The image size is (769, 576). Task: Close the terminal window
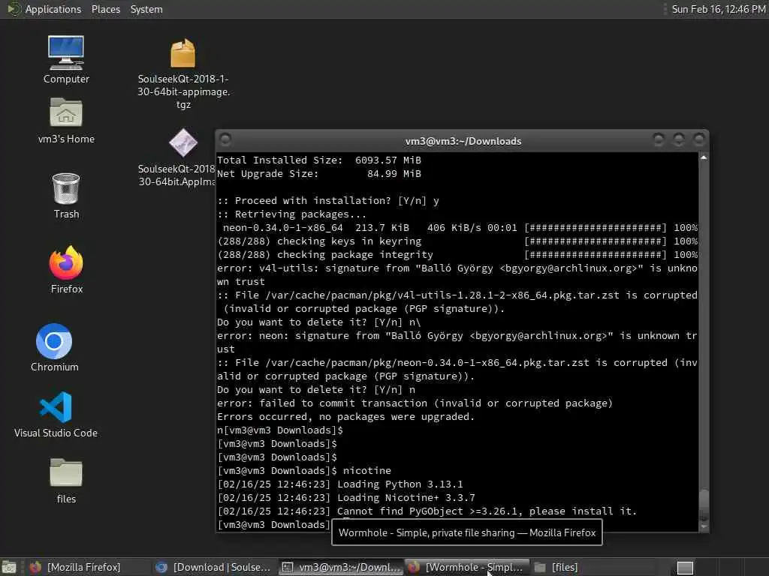pyautogui.click(x=699, y=140)
